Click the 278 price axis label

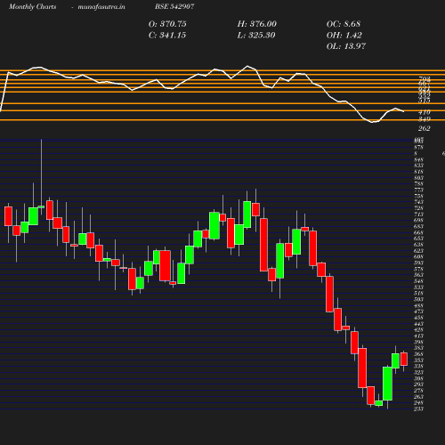418,391
